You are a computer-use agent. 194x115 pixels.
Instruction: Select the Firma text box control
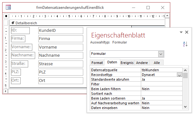[x=61, y=39]
